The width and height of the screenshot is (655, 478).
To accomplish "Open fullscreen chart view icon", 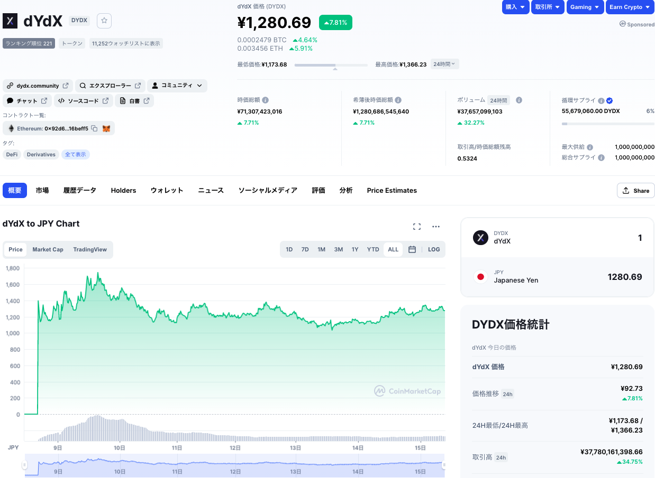I will coord(417,227).
